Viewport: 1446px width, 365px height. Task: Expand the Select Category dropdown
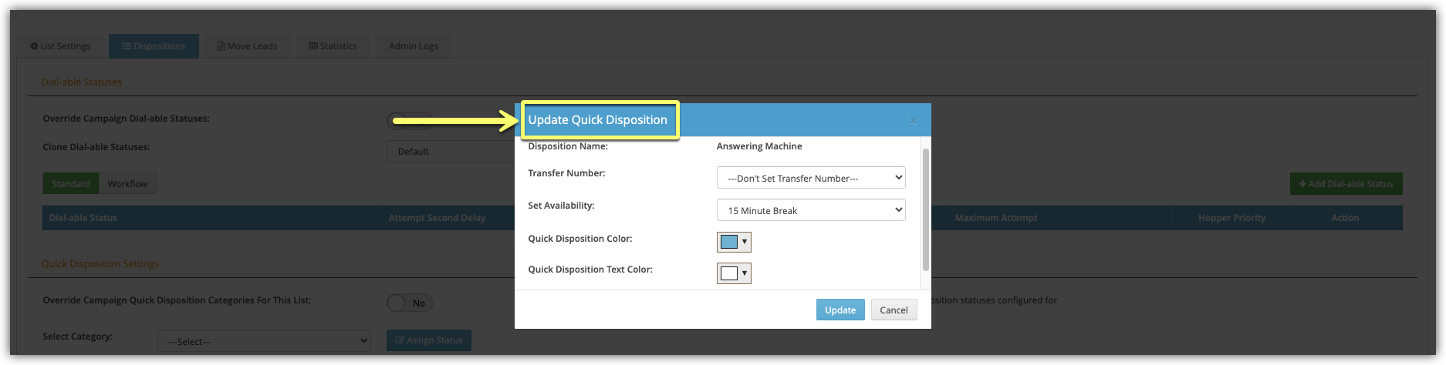point(264,341)
